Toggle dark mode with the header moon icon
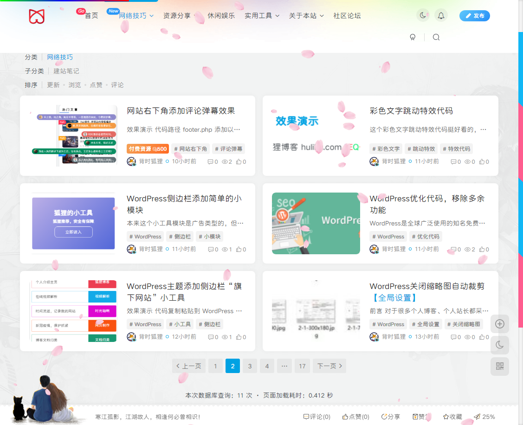This screenshot has width=523, height=425. (x=422, y=15)
